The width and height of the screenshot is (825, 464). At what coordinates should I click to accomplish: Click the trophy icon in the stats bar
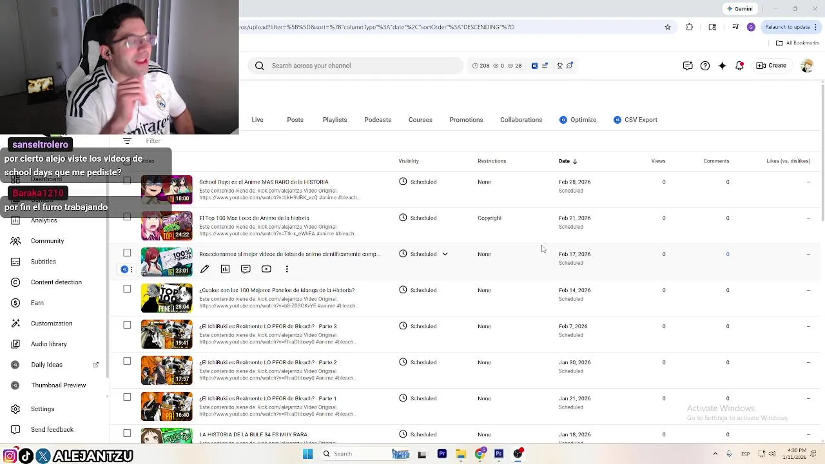(559, 66)
